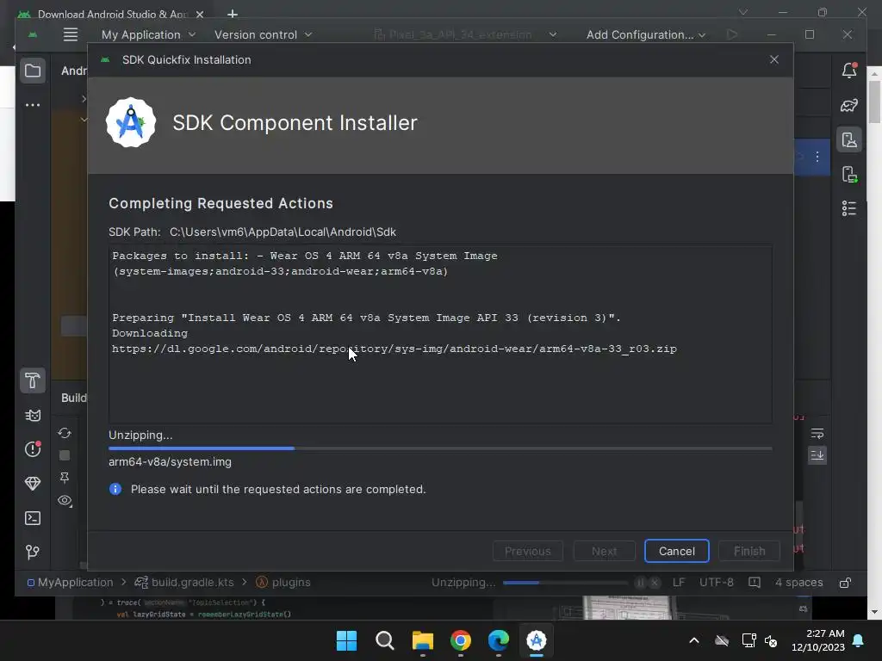Click the Sync/rerun build icon
882x661 pixels.
(65, 433)
